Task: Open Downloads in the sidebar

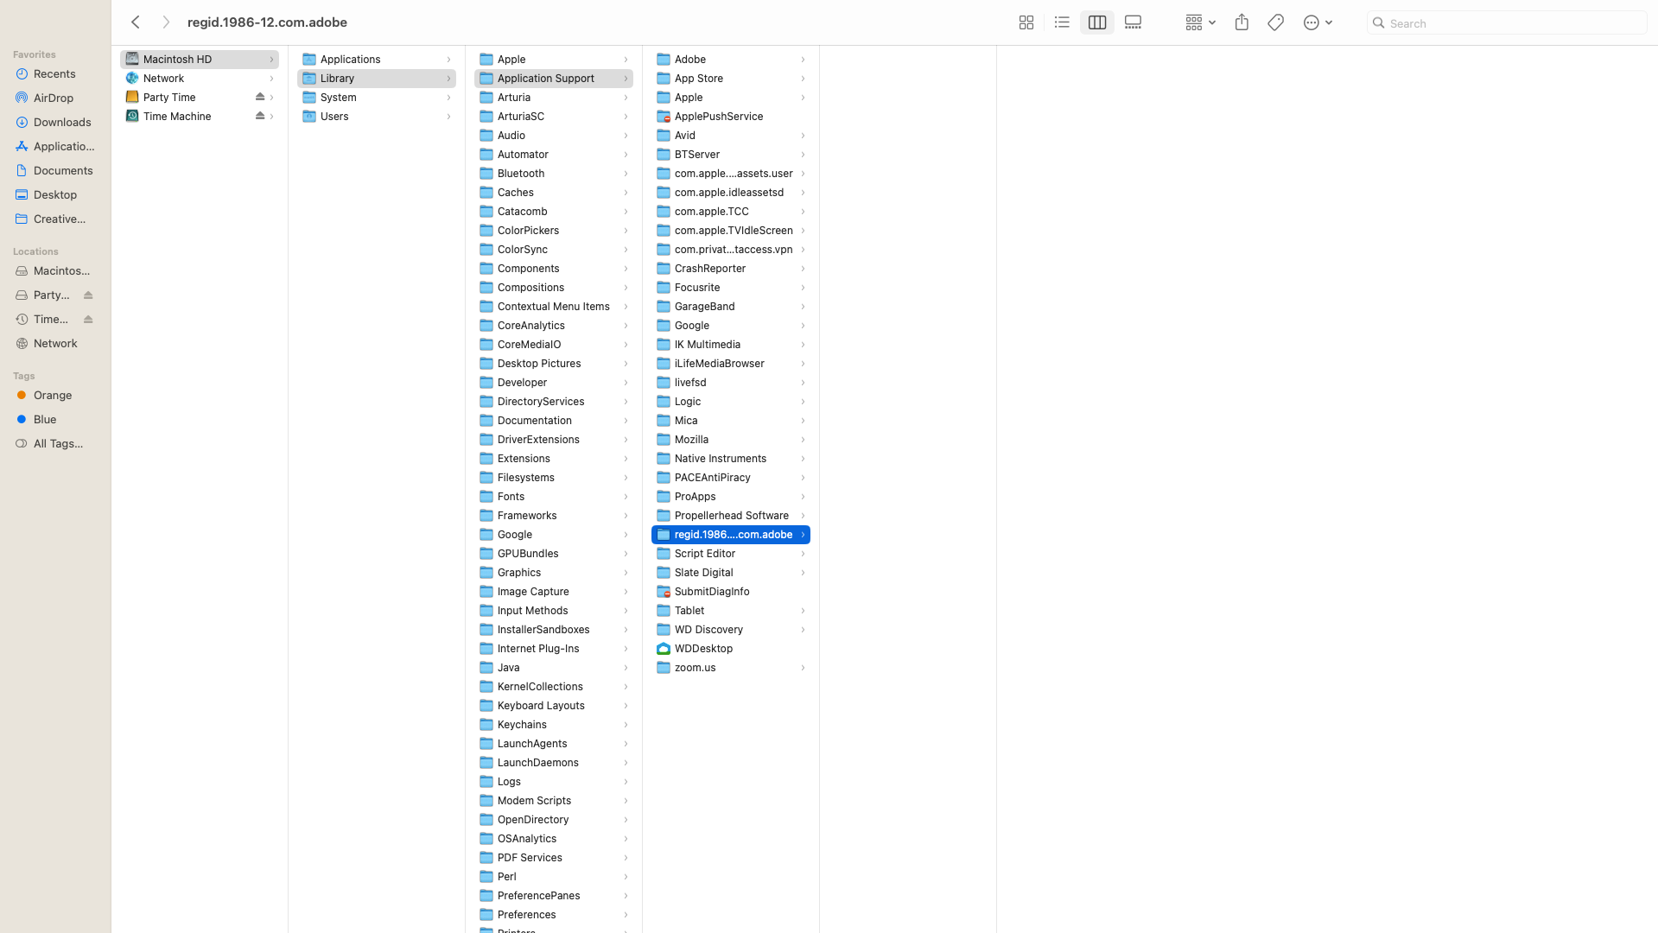Action: [x=55, y=123]
